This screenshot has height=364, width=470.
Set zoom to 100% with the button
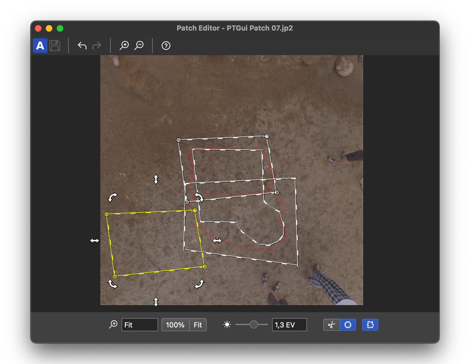click(x=175, y=325)
